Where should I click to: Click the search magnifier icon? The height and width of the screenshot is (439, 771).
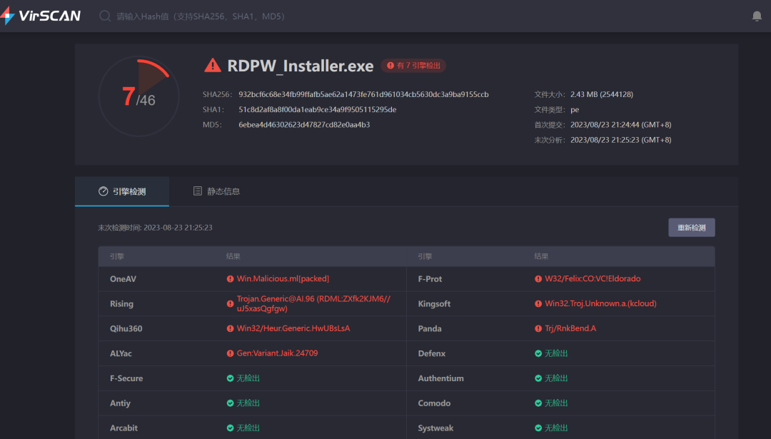click(x=105, y=16)
